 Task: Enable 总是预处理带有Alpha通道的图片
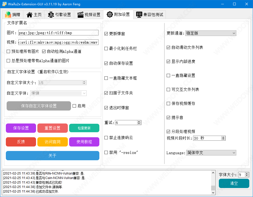coord(8,61)
